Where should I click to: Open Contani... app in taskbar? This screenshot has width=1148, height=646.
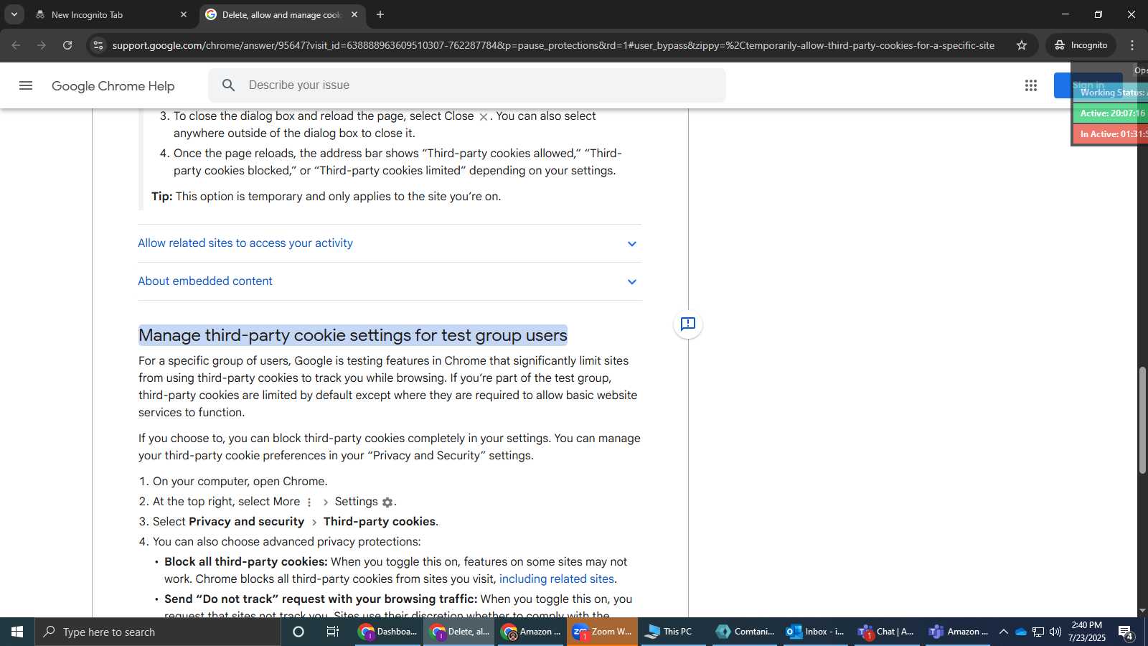(x=745, y=632)
